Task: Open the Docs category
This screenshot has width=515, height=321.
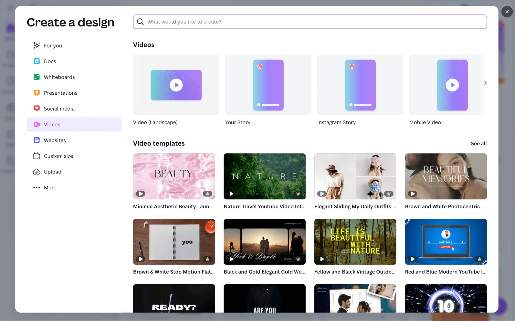Action: click(x=74, y=61)
